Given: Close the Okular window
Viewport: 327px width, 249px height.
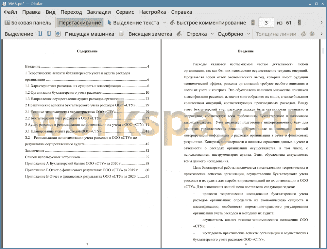Looking at the screenshot, I should [322, 4].
